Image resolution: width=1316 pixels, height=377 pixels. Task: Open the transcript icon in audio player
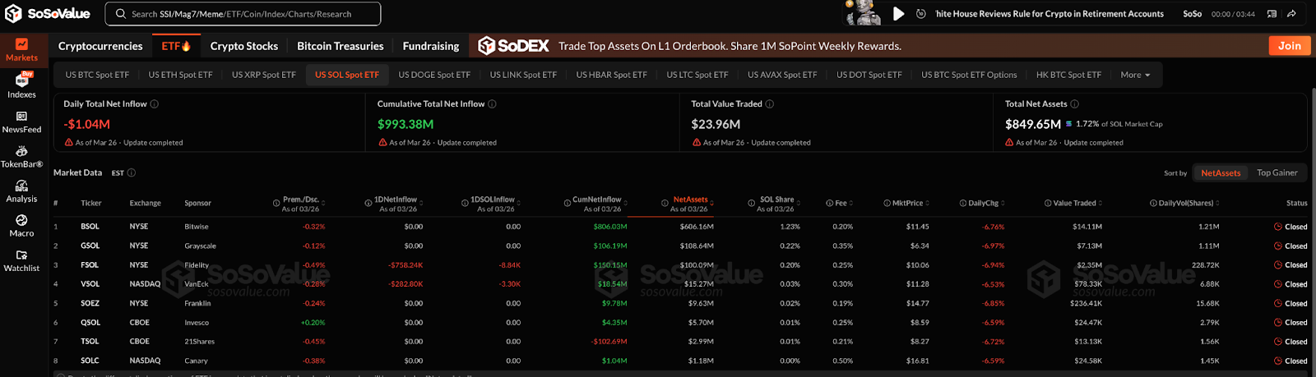click(1272, 14)
